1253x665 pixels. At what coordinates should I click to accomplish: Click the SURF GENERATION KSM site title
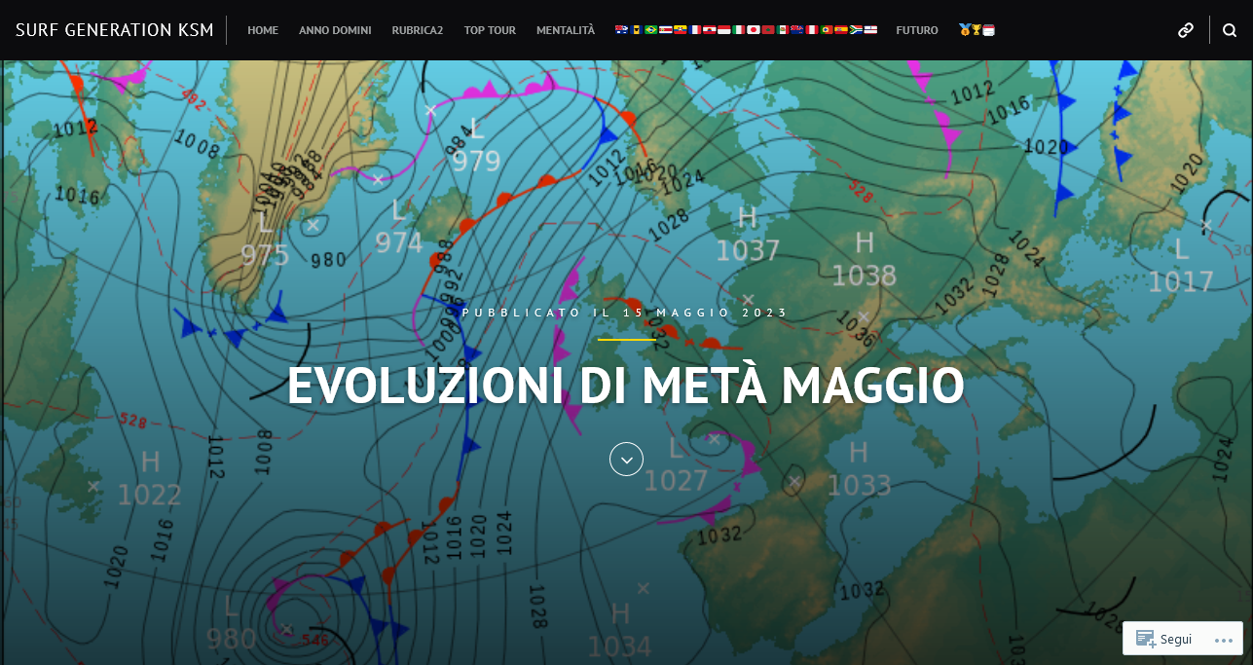pyautogui.click(x=115, y=30)
